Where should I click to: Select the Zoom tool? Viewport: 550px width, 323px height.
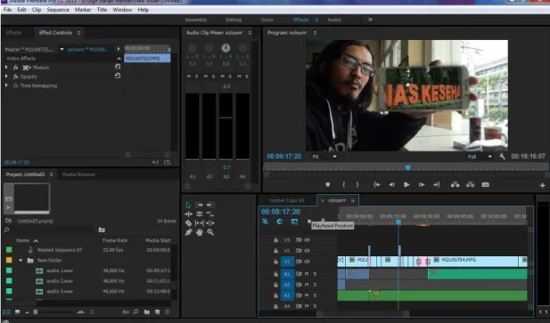tap(210, 232)
